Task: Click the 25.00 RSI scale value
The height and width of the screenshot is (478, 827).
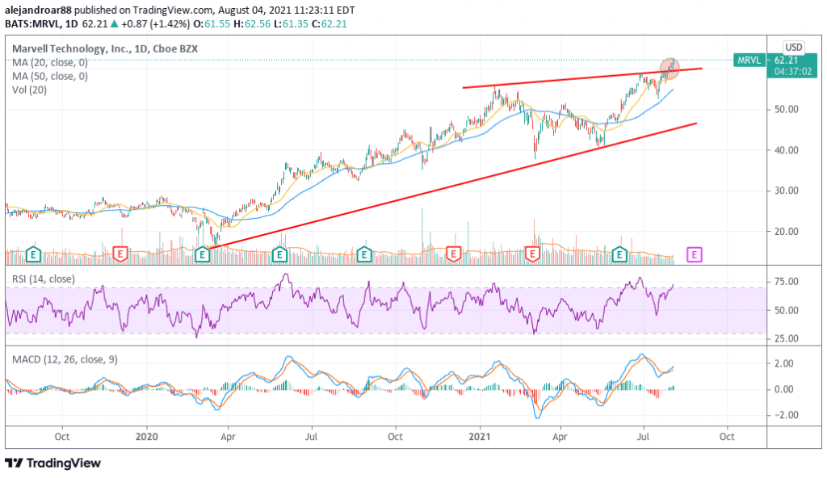Action: coord(786,338)
